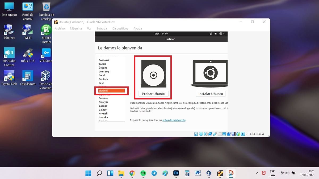Click the Probar Ubuntu button
The width and height of the screenshot is (319, 179).
coord(153,94)
